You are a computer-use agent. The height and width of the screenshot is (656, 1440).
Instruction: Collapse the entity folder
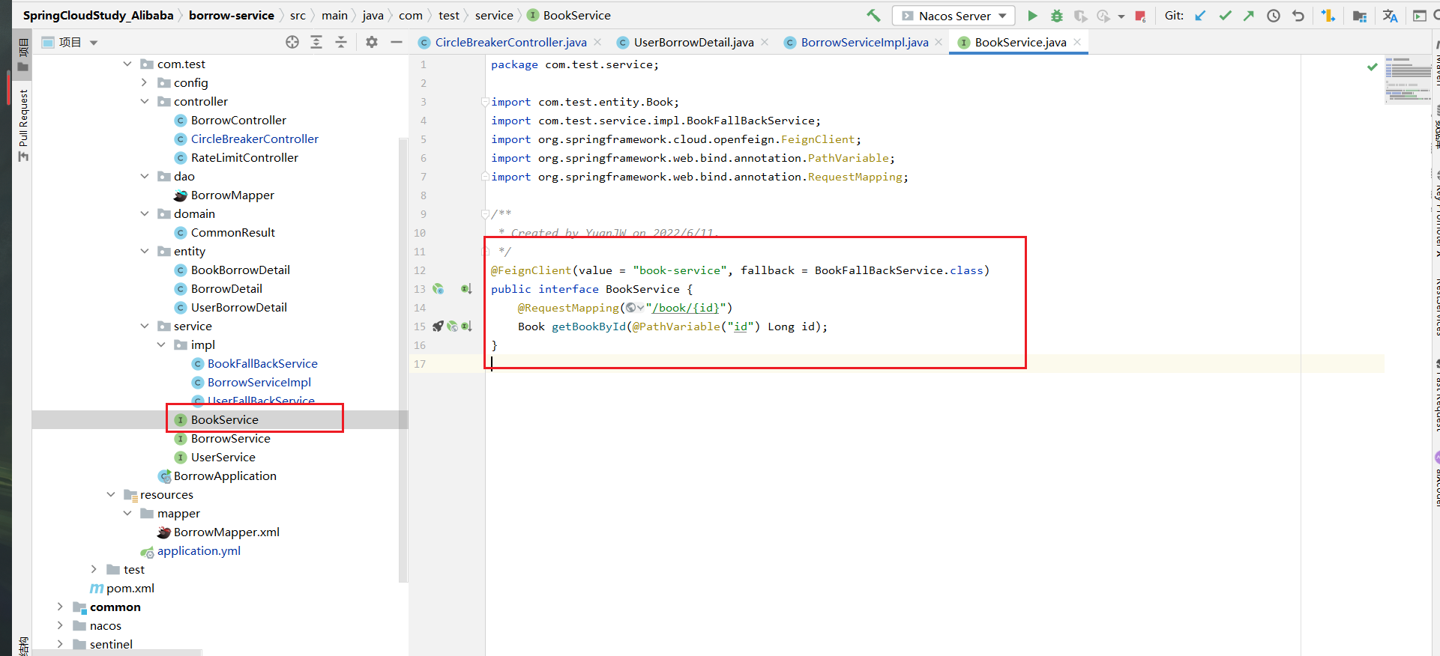145,252
